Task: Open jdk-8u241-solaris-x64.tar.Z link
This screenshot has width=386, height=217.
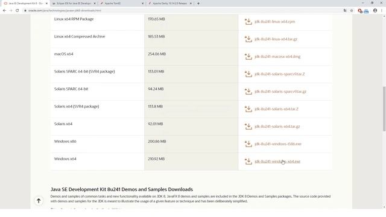Action: [276, 109]
